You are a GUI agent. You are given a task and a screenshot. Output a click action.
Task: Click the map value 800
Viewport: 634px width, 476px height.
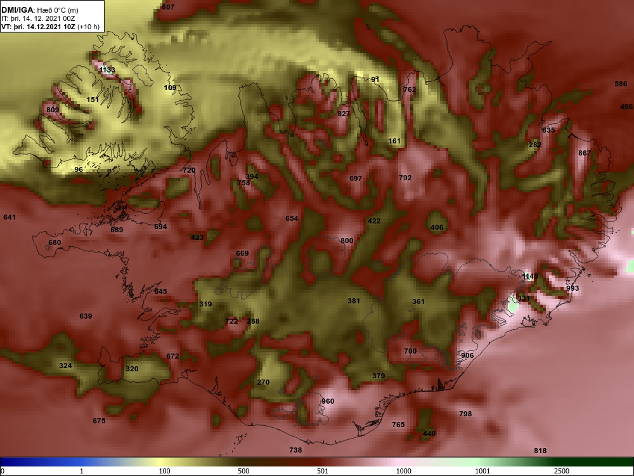click(347, 241)
